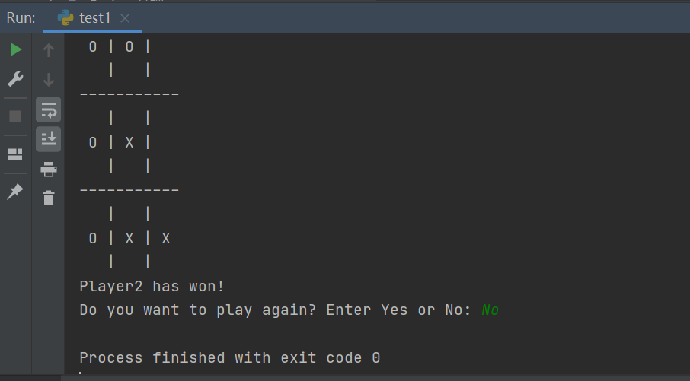Rerun test1 with the green play icon
The height and width of the screenshot is (381, 690).
(x=16, y=49)
